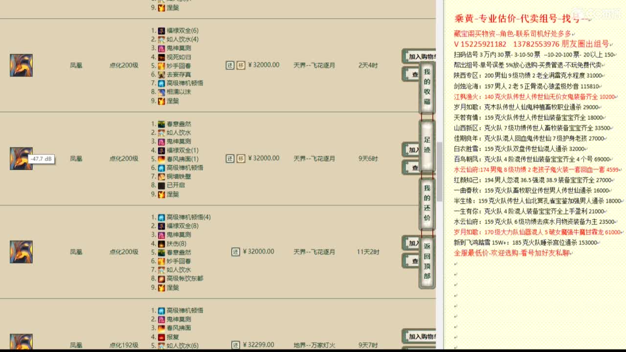
Task: Click the 高级帐饮东都 skill icon
Action: tap(161, 279)
